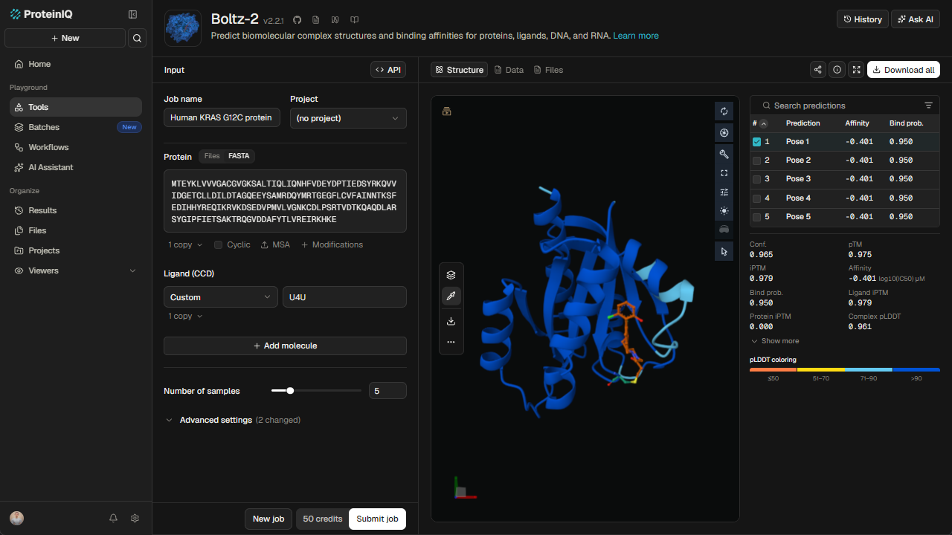The height and width of the screenshot is (535, 952).
Task: Toggle viewer illumination sun icon
Action: tap(724, 211)
